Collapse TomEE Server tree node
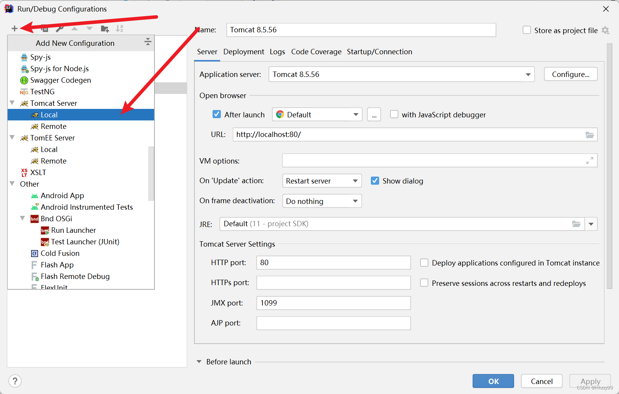619x394 pixels. tap(12, 137)
